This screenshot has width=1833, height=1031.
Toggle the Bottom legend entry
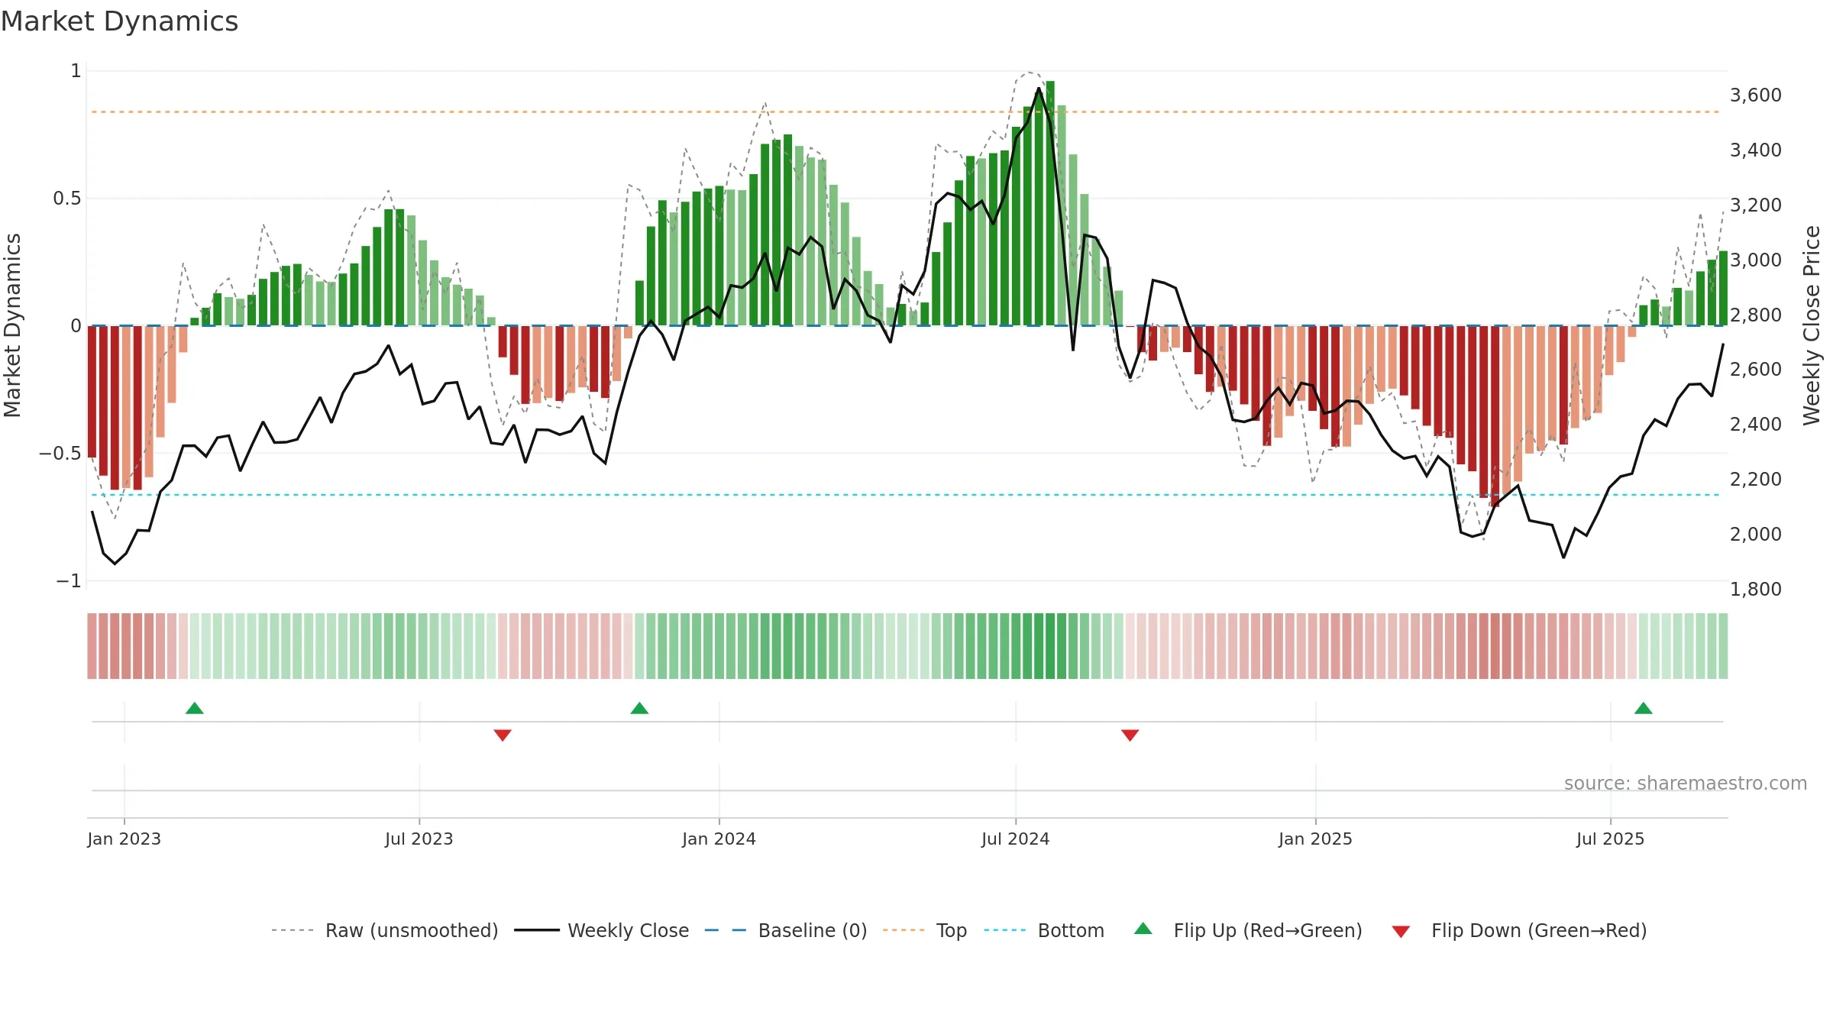[x=1043, y=930]
